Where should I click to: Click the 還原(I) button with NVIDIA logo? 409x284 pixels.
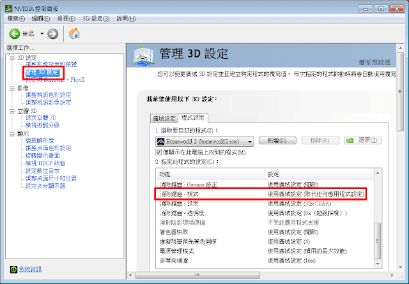(x=363, y=140)
